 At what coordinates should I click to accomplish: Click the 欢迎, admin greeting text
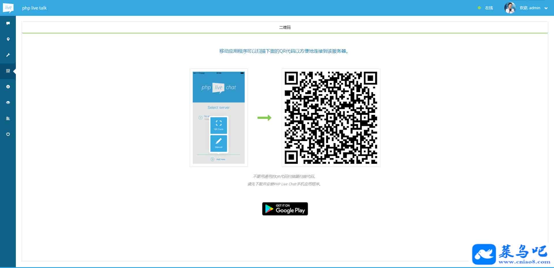coord(530,8)
